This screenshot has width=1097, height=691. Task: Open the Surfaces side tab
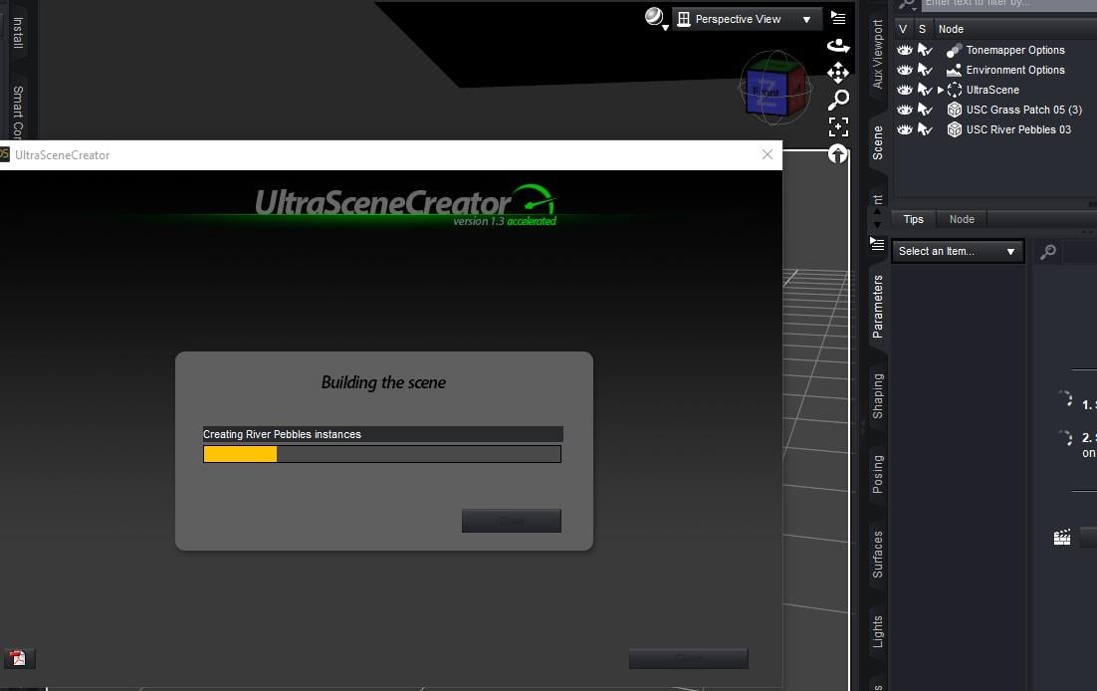pyautogui.click(x=877, y=555)
